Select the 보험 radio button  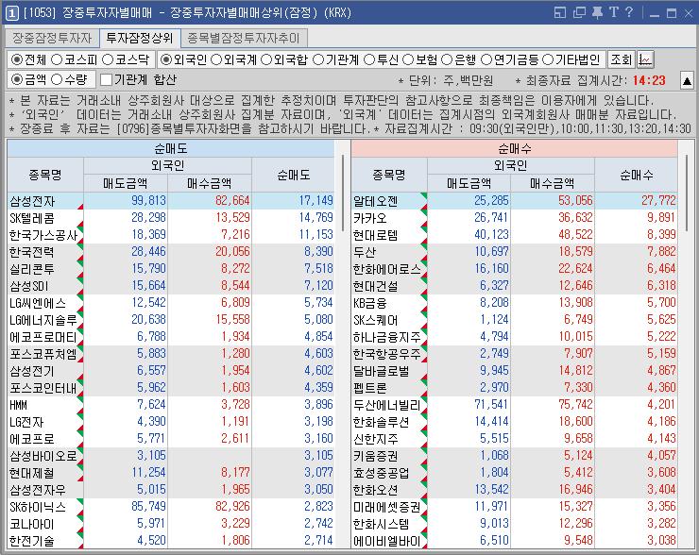[408, 59]
